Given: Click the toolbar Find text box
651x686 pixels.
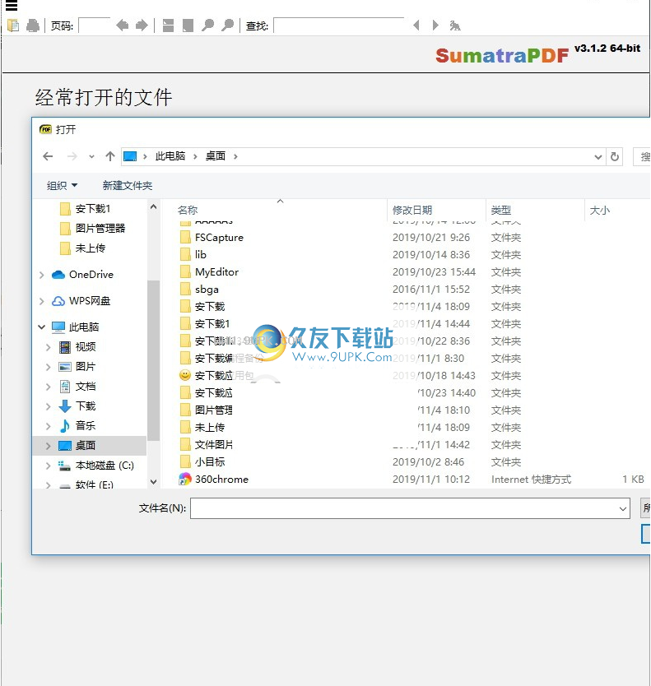Looking at the screenshot, I should click(338, 25).
